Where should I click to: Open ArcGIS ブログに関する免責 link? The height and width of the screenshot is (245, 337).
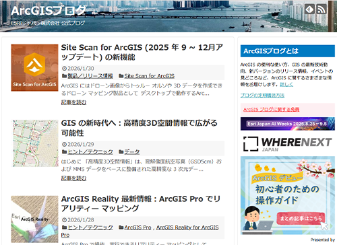click(x=271, y=109)
